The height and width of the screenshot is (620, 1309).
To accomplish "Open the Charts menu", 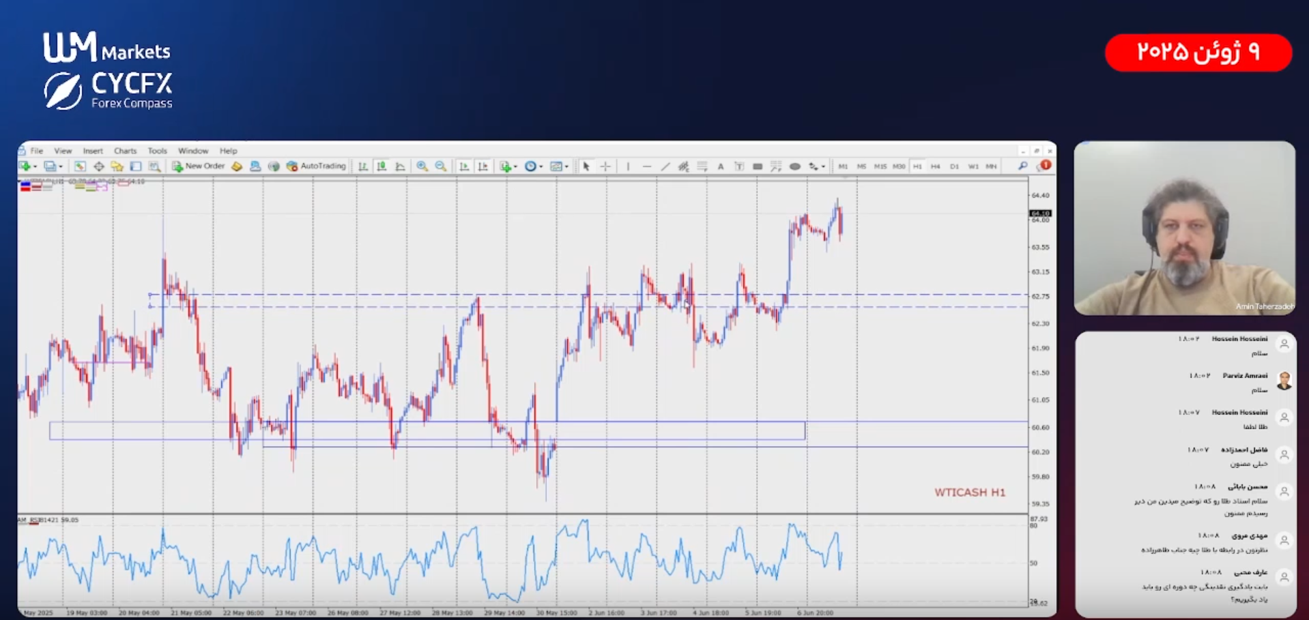I will click(x=125, y=151).
